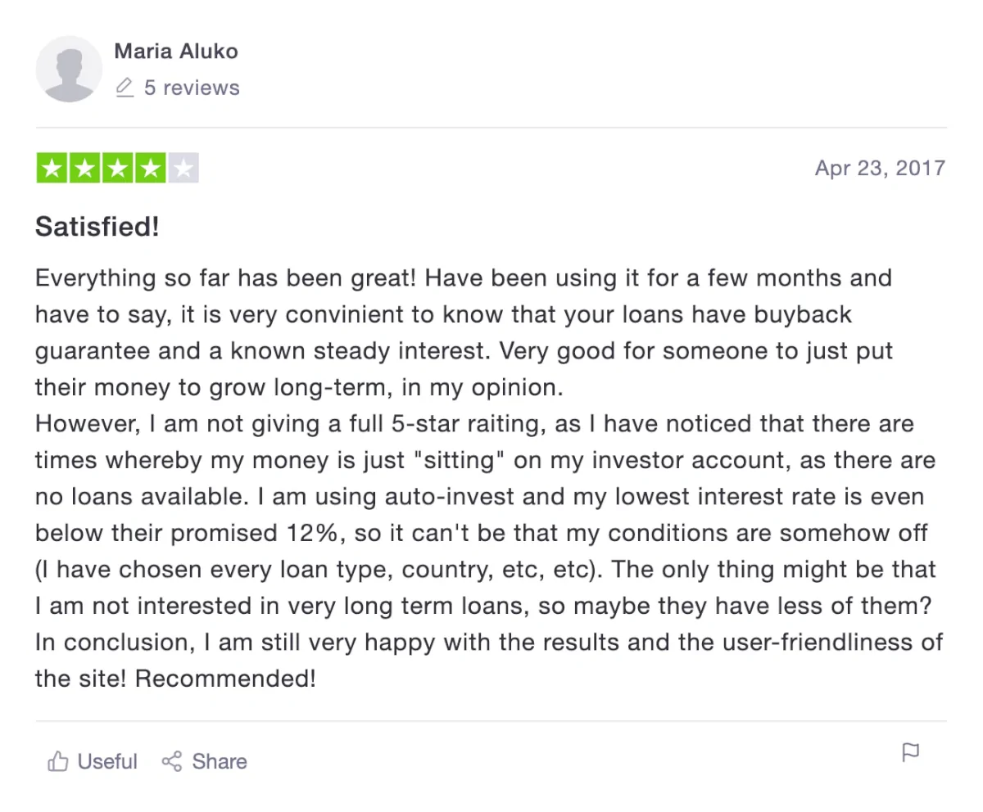Click the fourth green rating star
The height and width of the screenshot is (812, 983).
(x=151, y=169)
